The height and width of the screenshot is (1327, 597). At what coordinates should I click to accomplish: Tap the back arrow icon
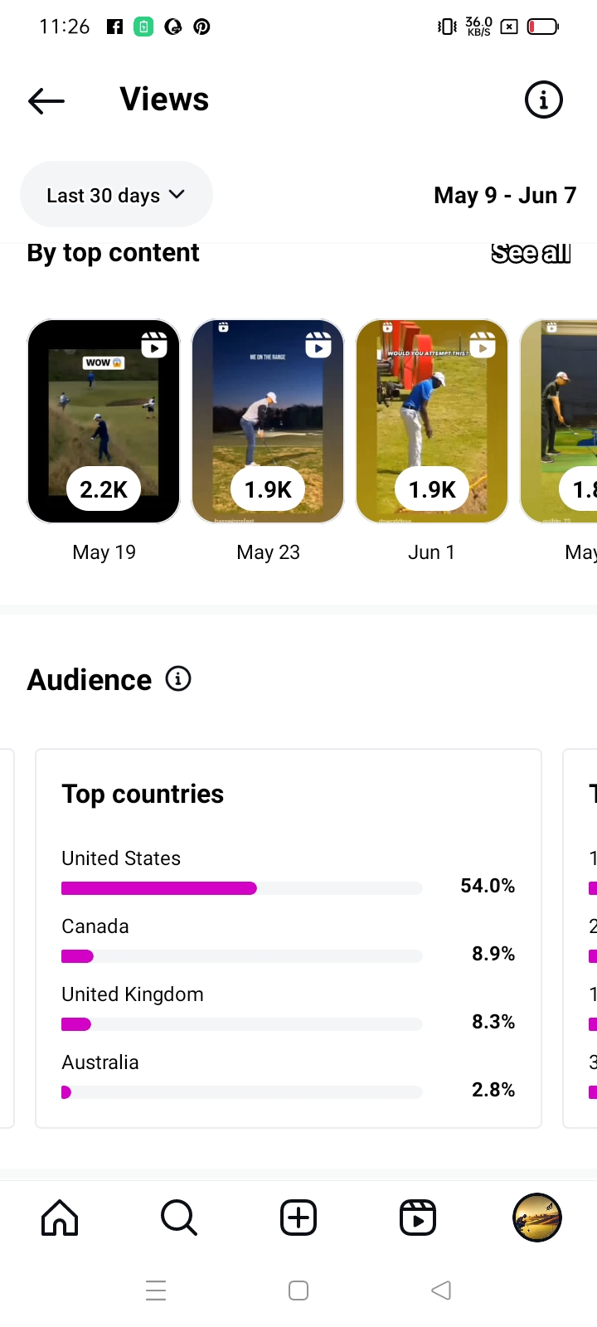46,101
